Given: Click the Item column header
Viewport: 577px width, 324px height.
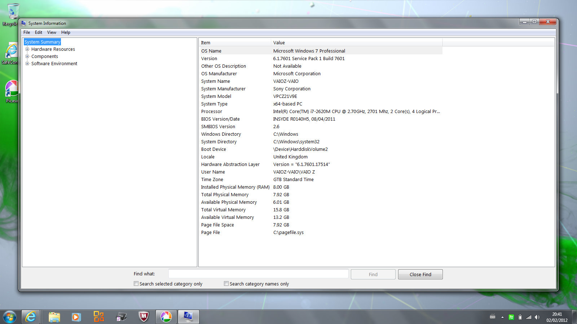Looking at the screenshot, I should 234,42.
